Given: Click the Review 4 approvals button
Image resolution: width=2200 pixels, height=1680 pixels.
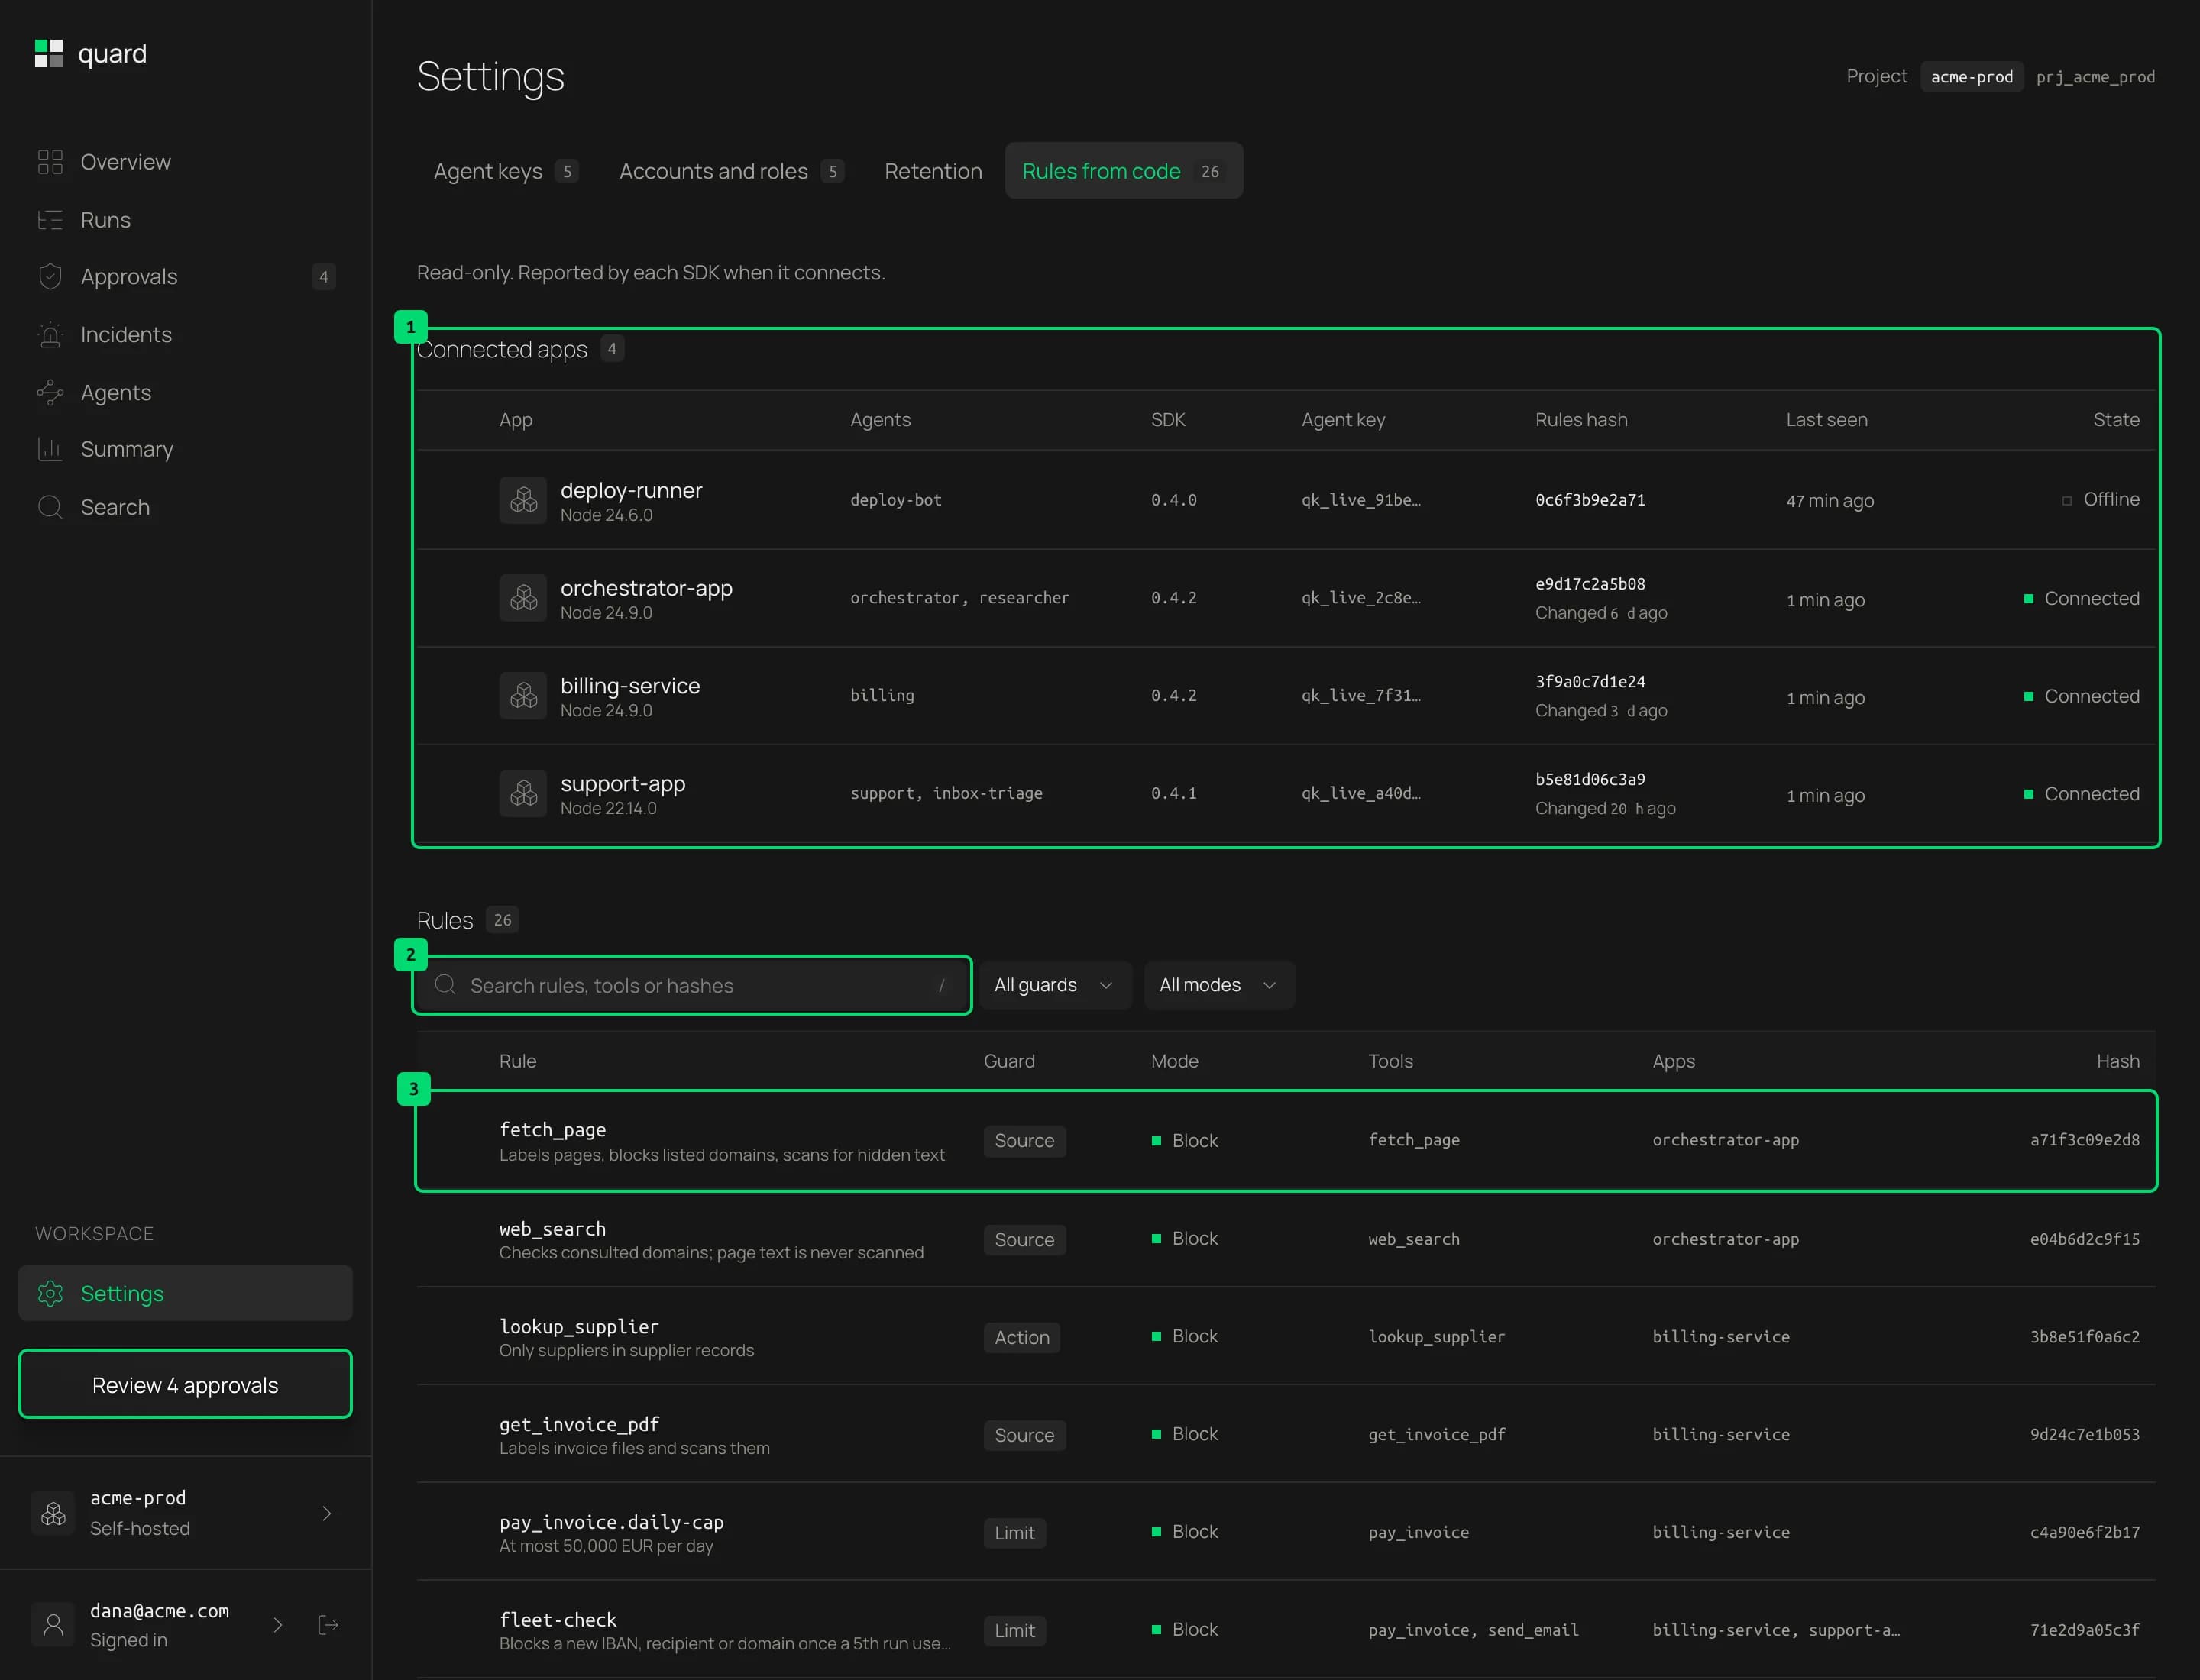Looking at the screenshot, I should tap(185, 1385).
